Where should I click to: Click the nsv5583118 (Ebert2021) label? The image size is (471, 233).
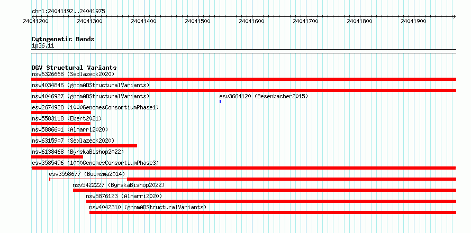[67, 118]
